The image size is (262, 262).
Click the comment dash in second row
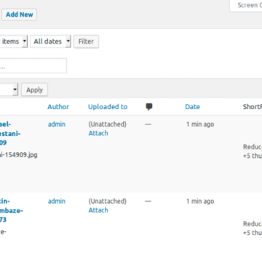click(148, 201)
